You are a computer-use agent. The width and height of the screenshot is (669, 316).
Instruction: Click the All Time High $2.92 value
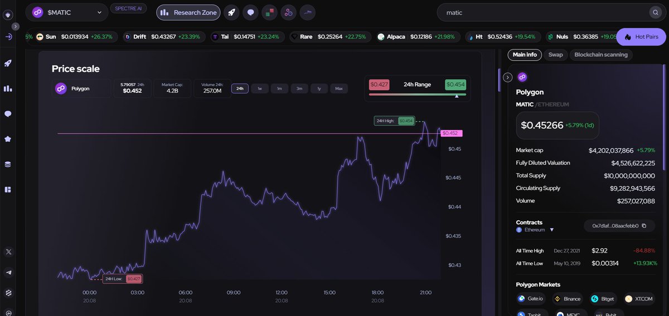pos(599,250)
